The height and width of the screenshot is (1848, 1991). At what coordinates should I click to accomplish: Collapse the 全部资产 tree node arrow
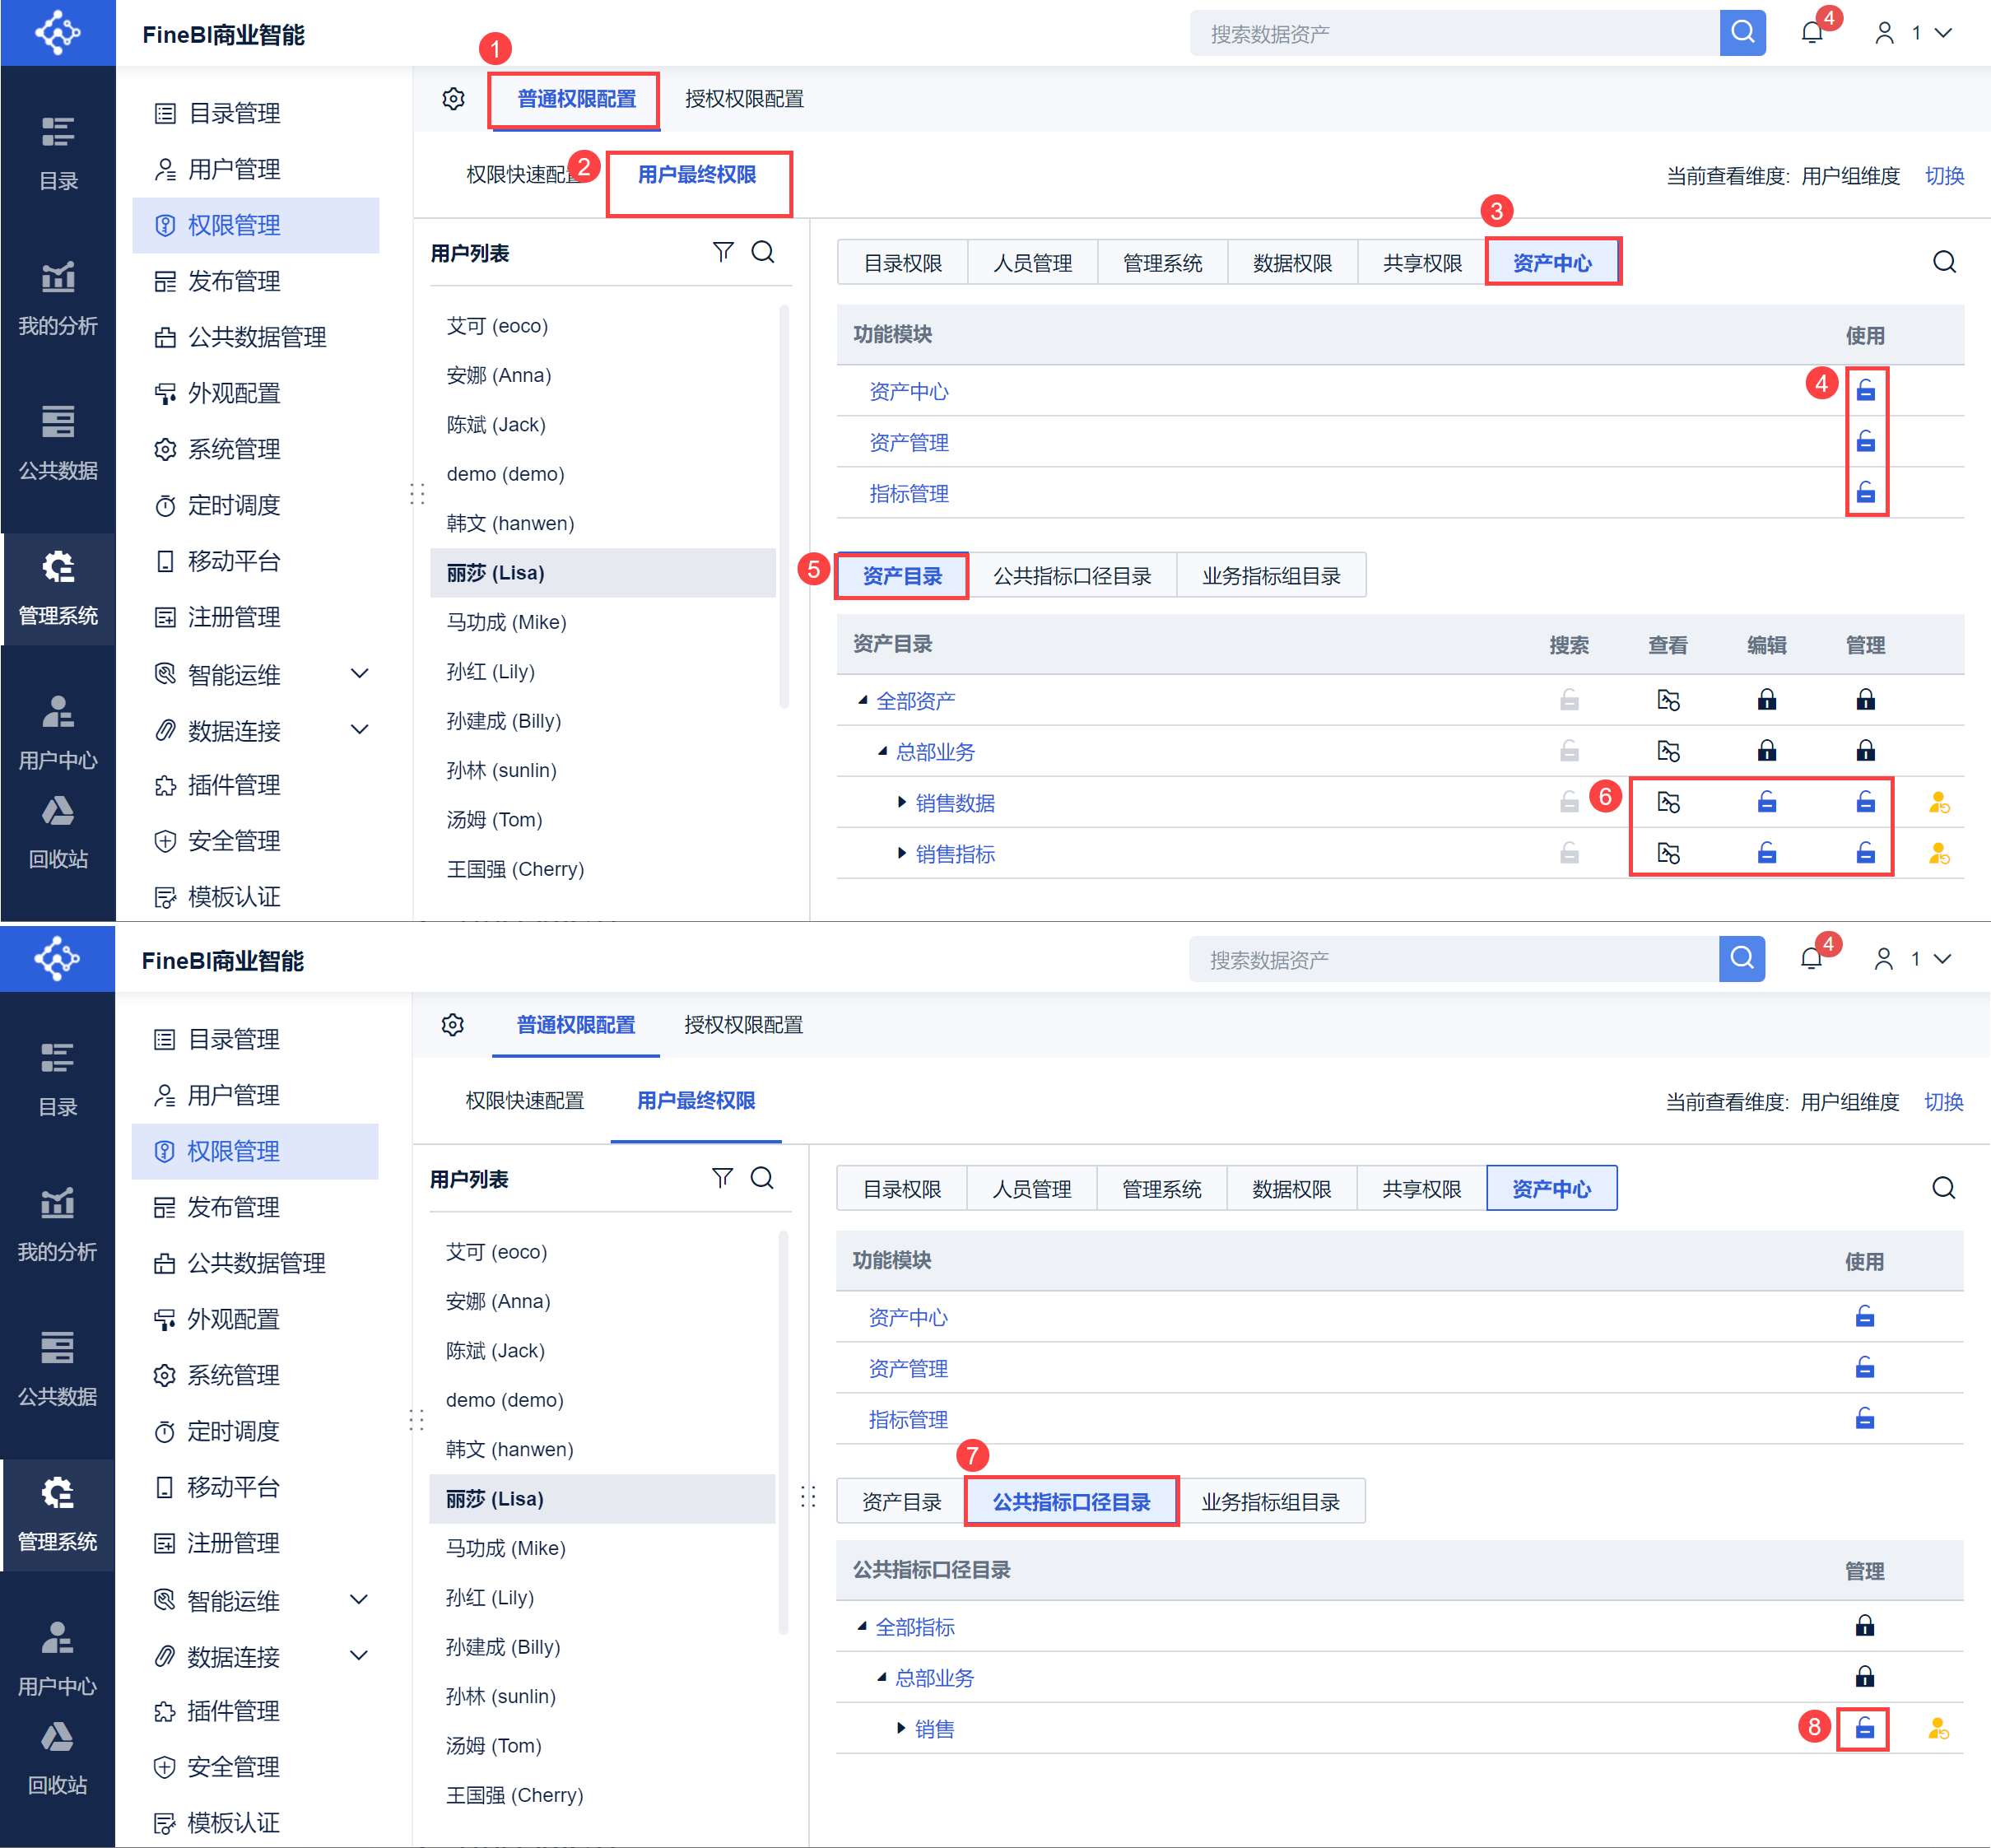click(x=862, y=700)
